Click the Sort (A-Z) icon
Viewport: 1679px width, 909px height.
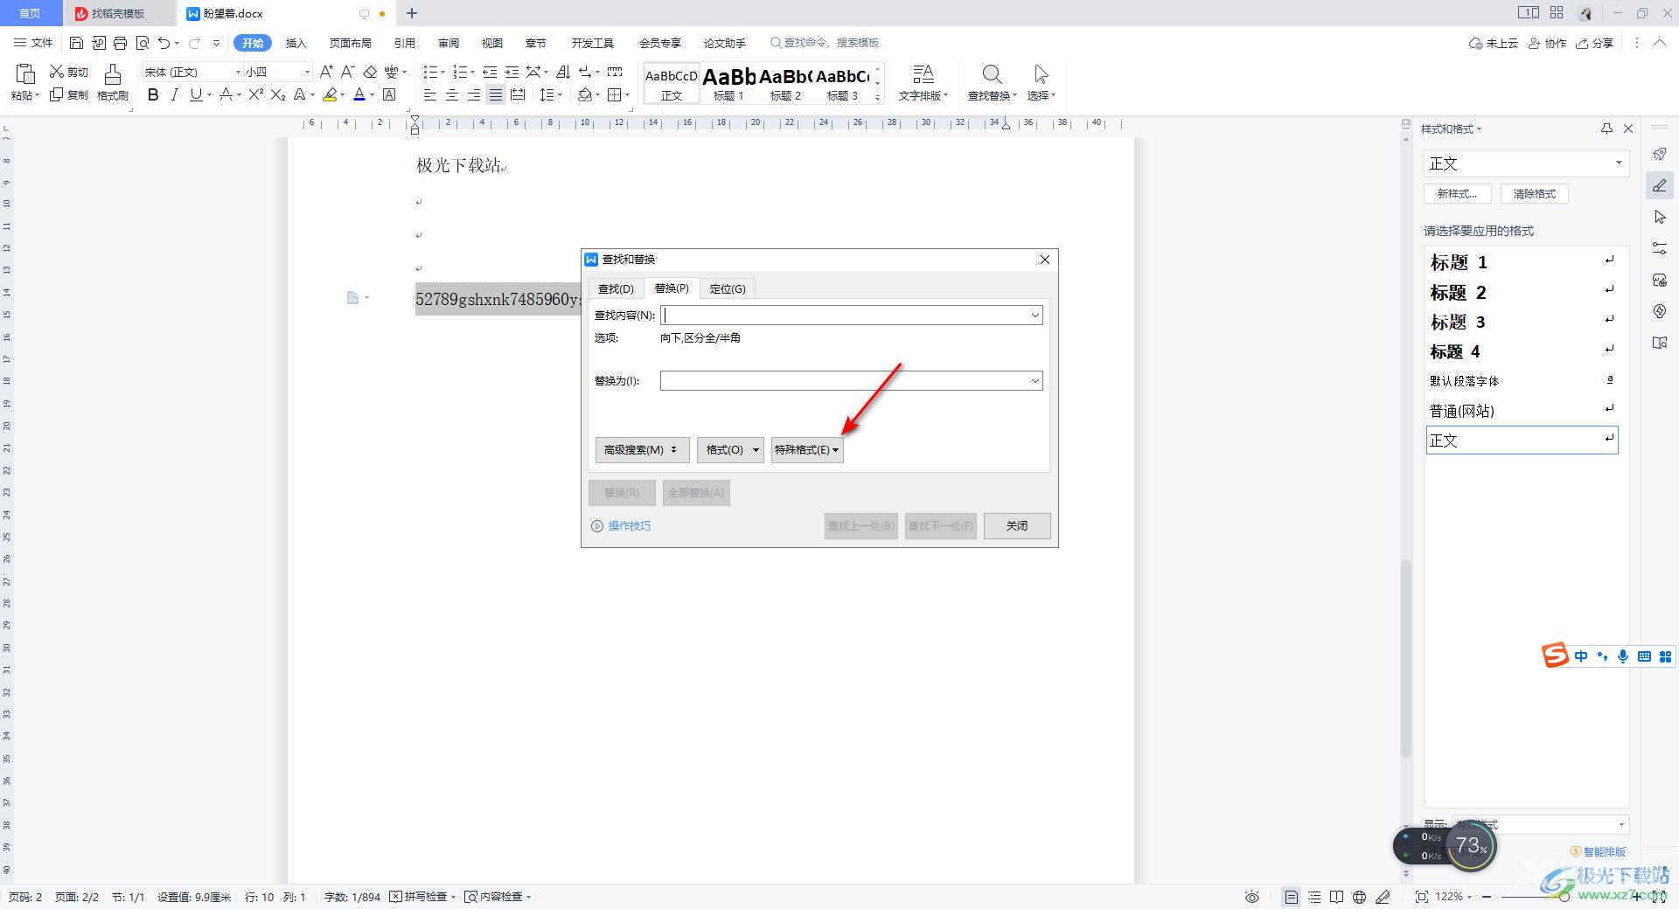click(563, 72)
